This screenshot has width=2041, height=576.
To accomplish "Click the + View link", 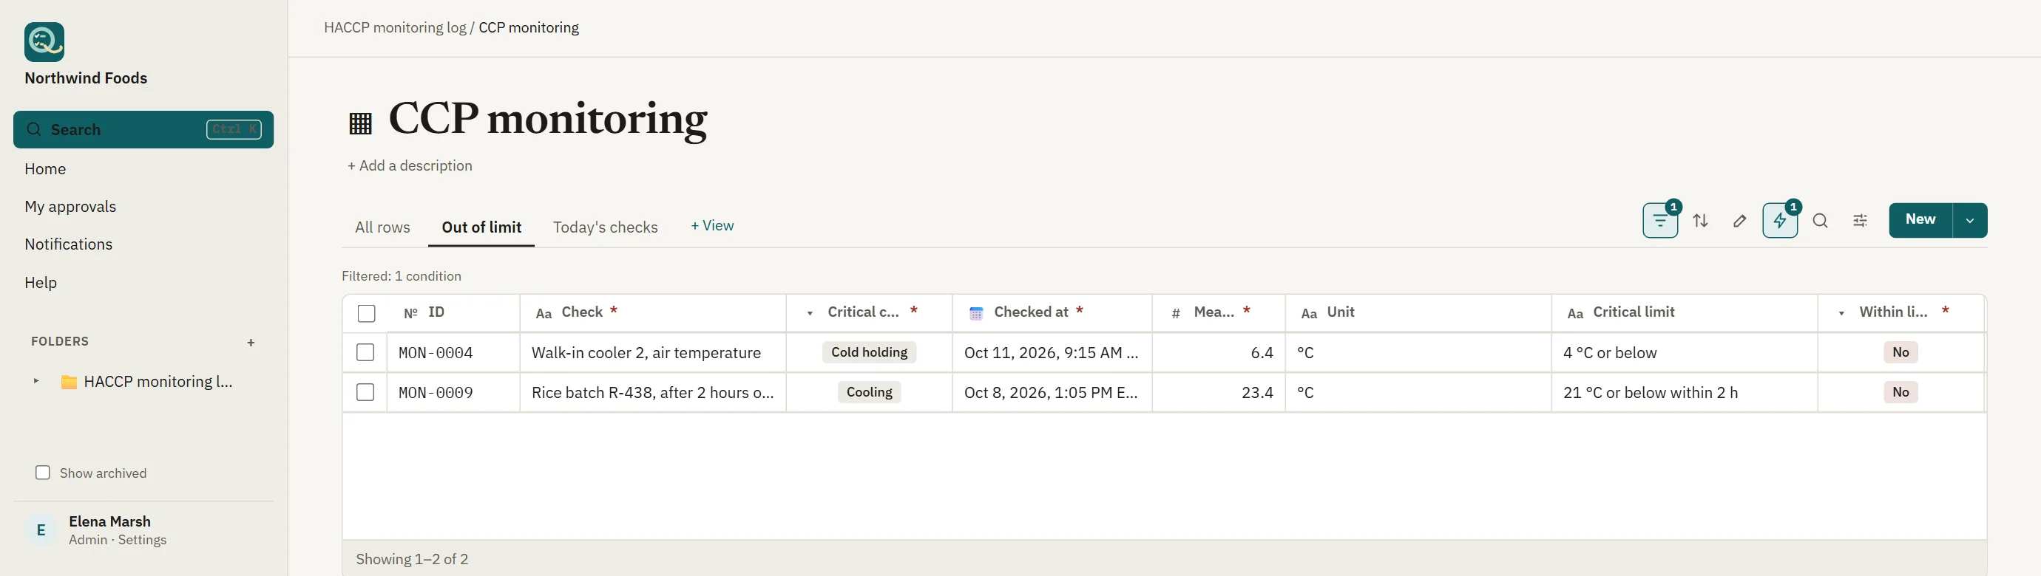I will [x=712, y=226].
